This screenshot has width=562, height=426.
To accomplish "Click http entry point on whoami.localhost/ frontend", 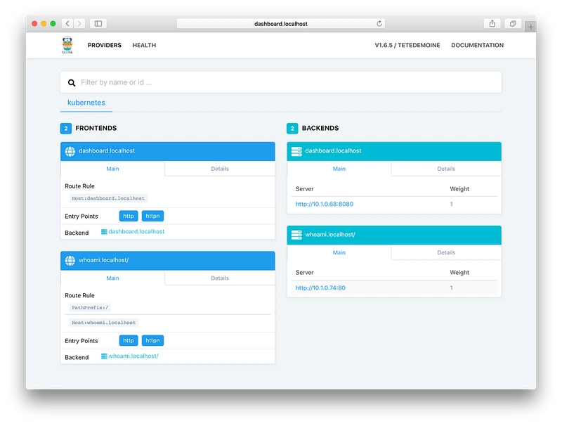I will (129, 340).
